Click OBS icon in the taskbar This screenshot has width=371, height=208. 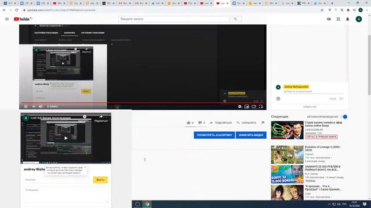[x=137, y=204]
